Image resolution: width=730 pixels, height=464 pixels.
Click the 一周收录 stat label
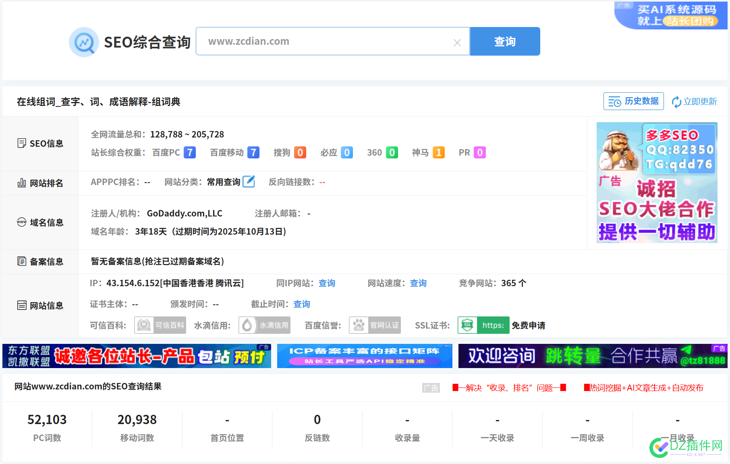pyautogui.click(x=587, y=438)
